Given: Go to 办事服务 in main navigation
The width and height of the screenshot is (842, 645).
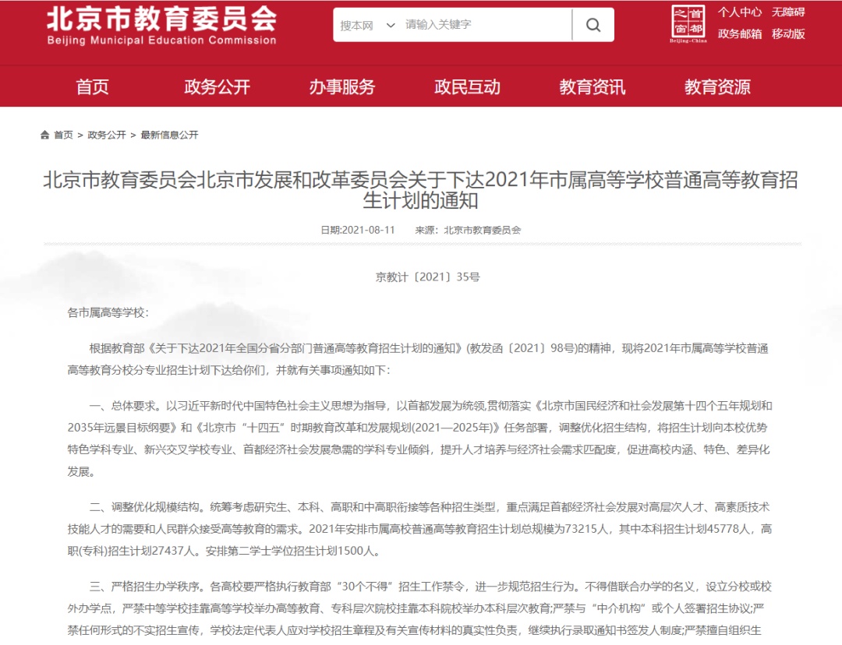Looking at the screenshot, I should pos(342,86).
